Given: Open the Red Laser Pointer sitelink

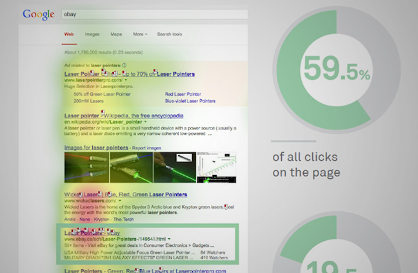Looking at the screenshot, I should pos(183,94).
